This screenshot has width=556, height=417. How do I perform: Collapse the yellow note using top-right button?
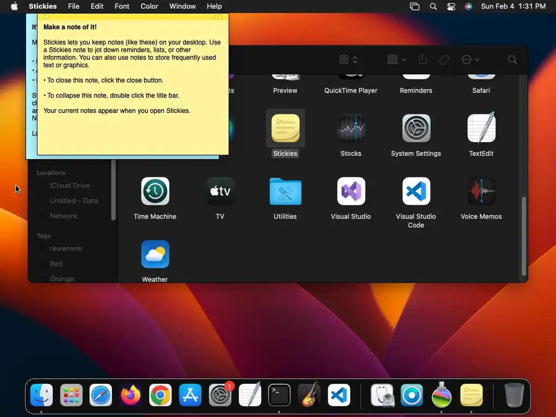220,17
